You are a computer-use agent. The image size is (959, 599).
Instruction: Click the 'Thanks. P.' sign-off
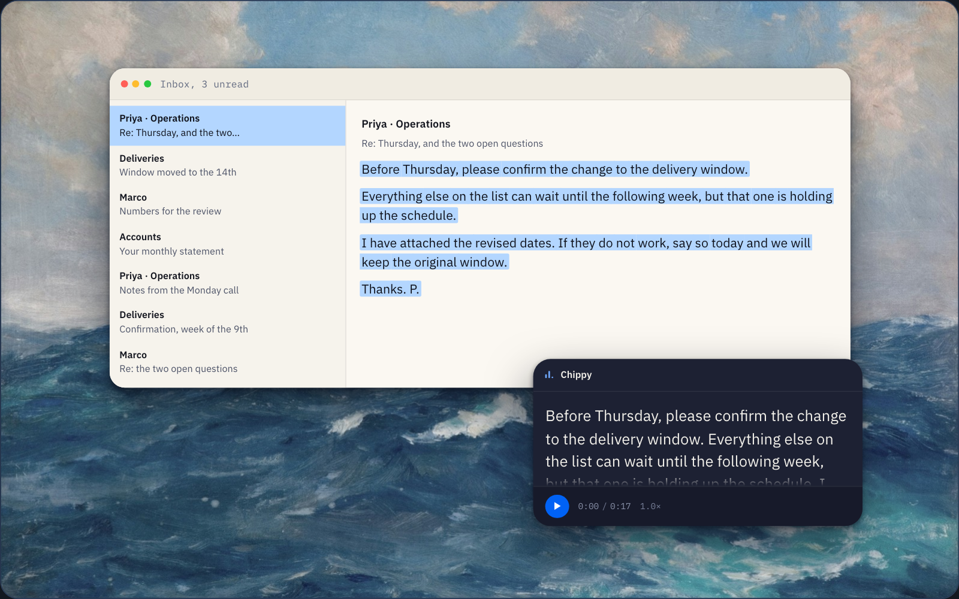[390, 289]
